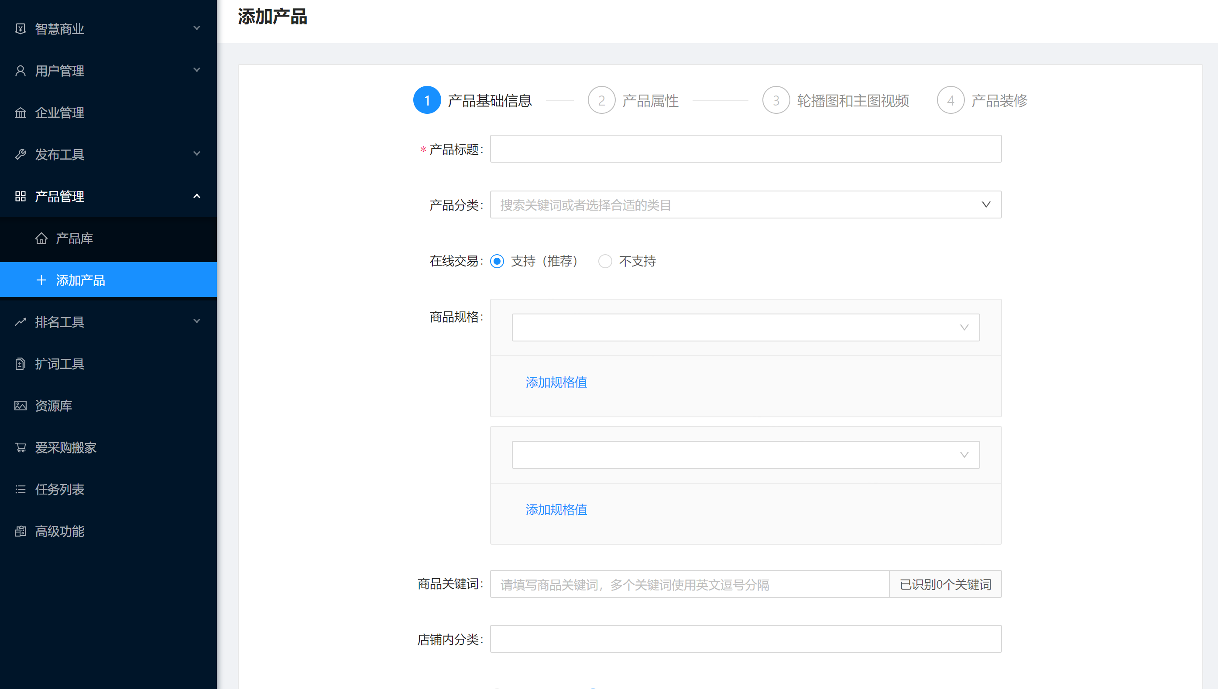
Task: Click the 发布工具 wrench icon
Action: [x=21, y=154]
